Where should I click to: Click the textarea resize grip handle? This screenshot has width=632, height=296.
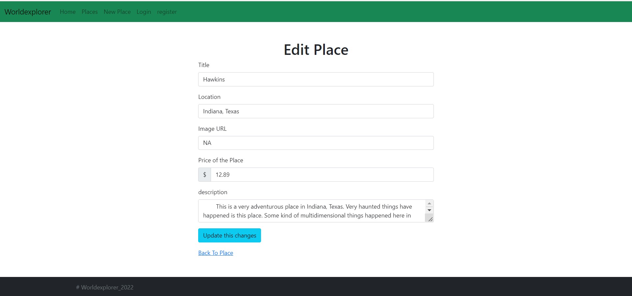coord(430,219)
